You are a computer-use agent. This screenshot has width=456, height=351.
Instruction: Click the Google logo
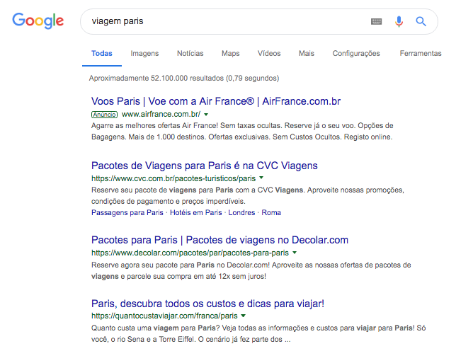point(38,21)
